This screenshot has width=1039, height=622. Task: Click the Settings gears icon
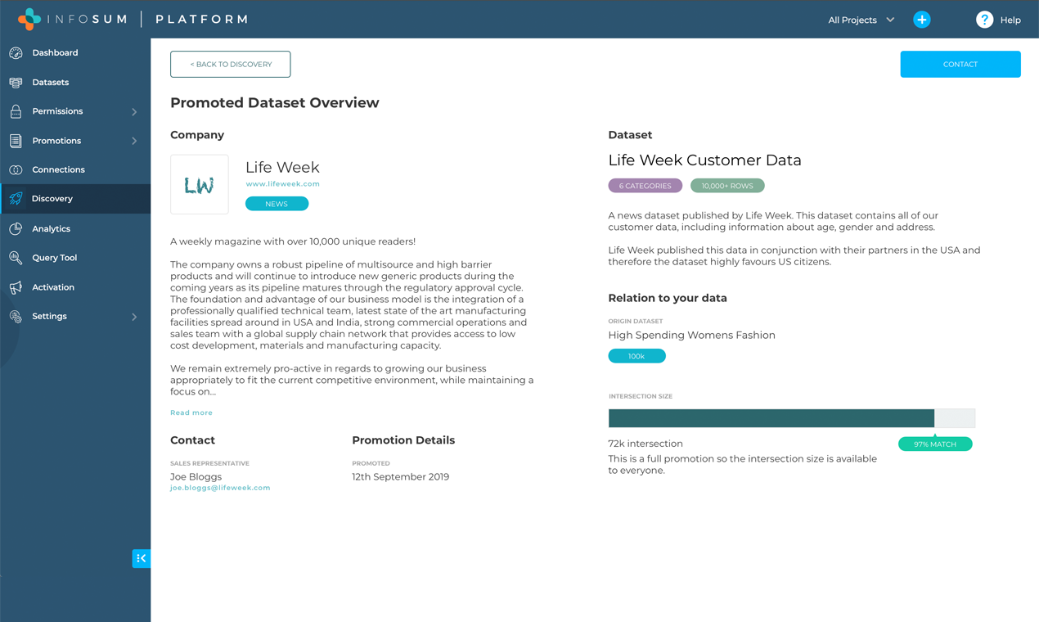tap(16, 317)
